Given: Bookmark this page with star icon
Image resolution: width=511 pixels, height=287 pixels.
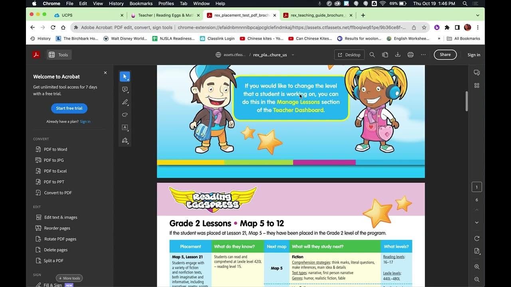Looking at the screenshot, I should pyautogui.click(x=424, y=28).
